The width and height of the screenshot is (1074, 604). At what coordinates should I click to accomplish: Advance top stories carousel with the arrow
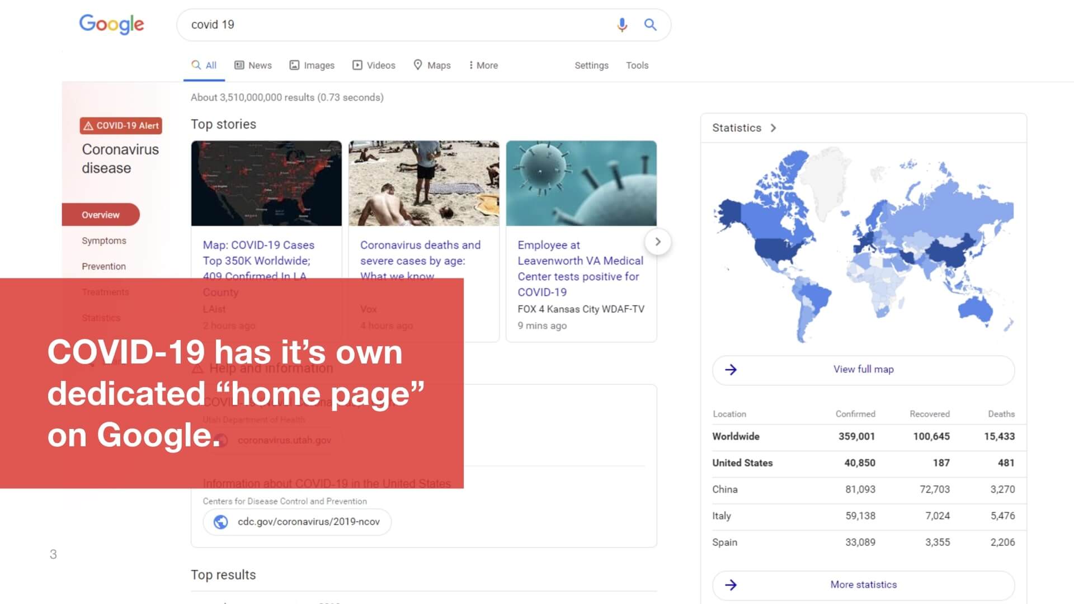coord(658,242)
